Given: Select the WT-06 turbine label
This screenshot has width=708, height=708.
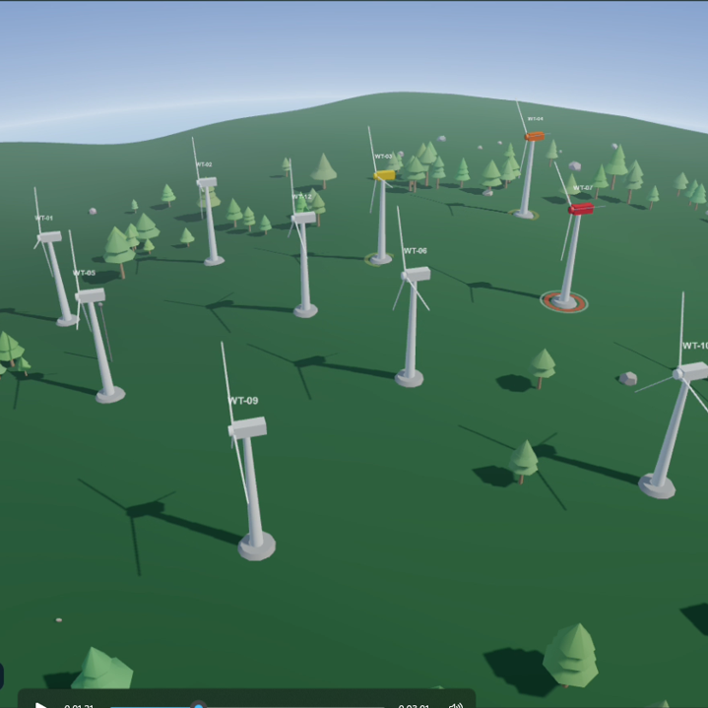Looking at the screenshot, I should click(415, 250).
